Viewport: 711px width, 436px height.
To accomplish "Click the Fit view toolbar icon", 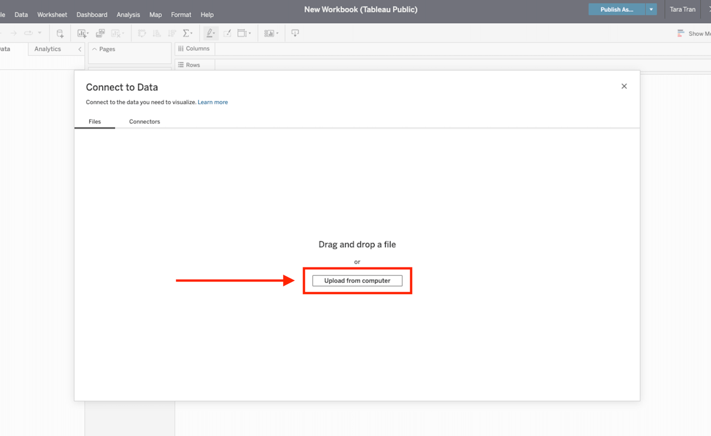I will pos(242,33).
